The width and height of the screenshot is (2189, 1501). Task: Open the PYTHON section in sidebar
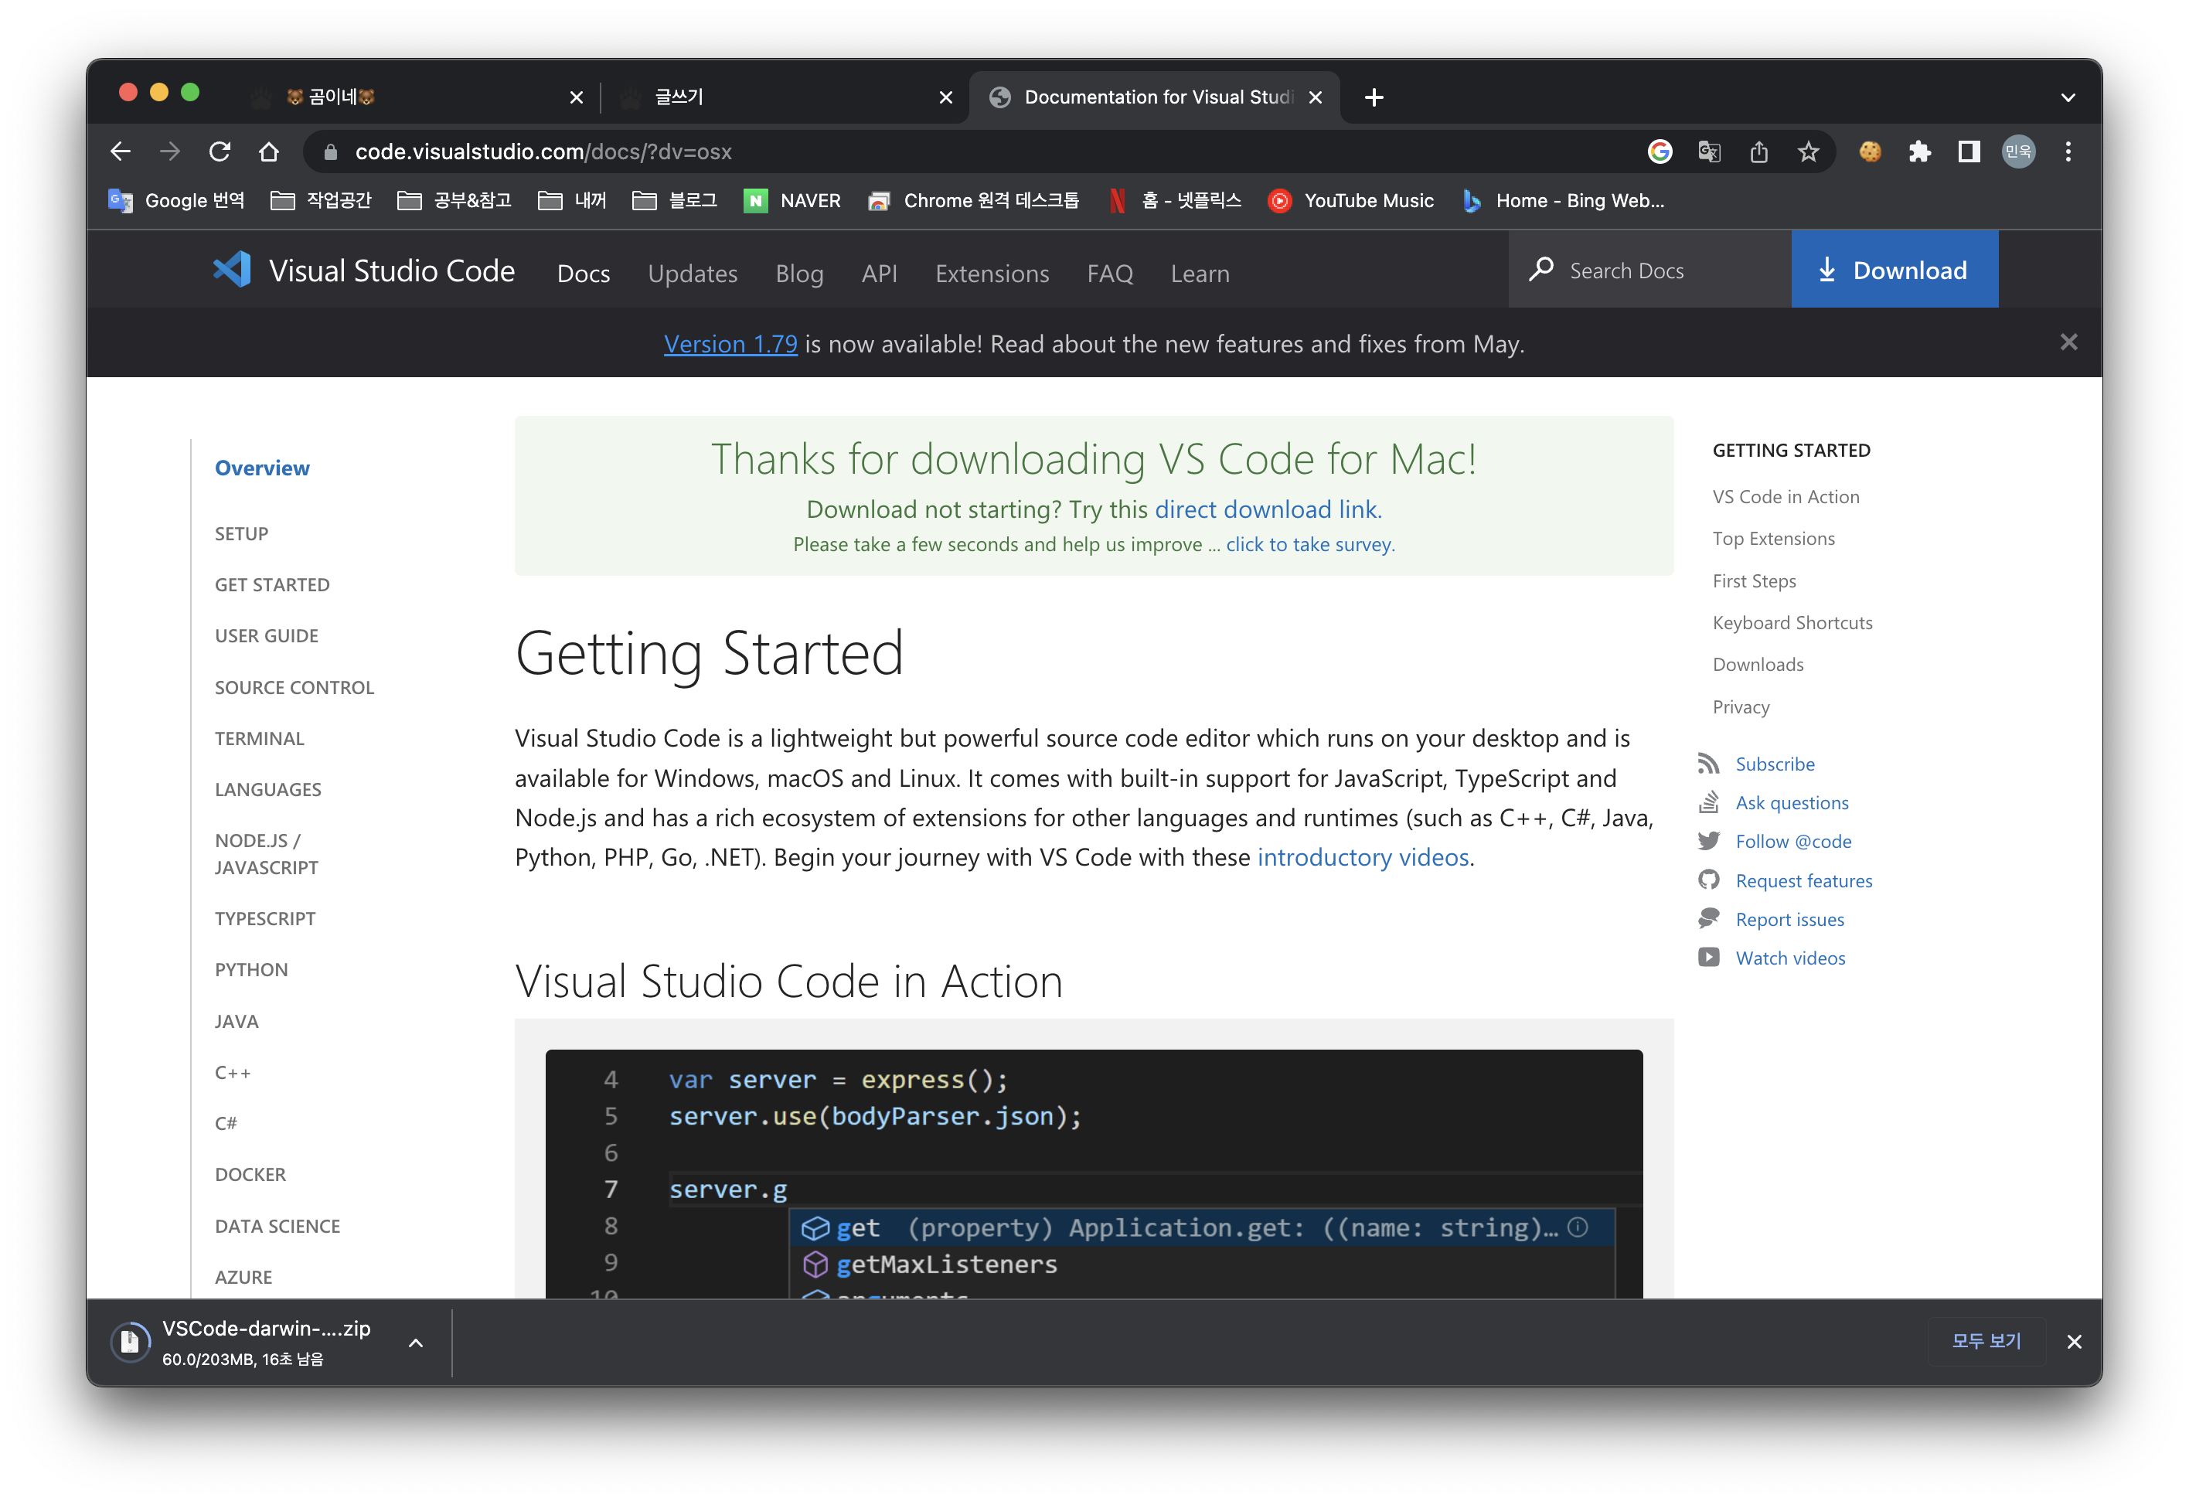click(x=251, y=970)
